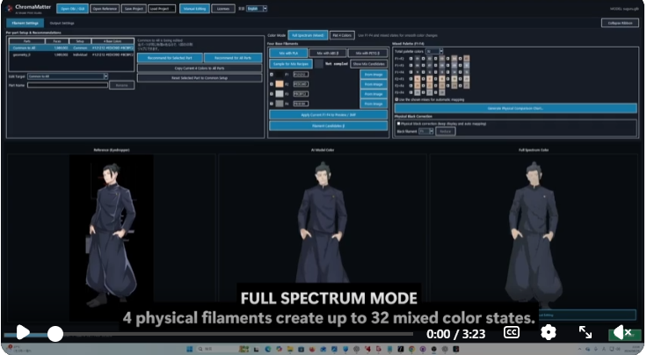Screen dimensions: 647x355
Task: Click the Reduce button
Action: tap(445, 132)
